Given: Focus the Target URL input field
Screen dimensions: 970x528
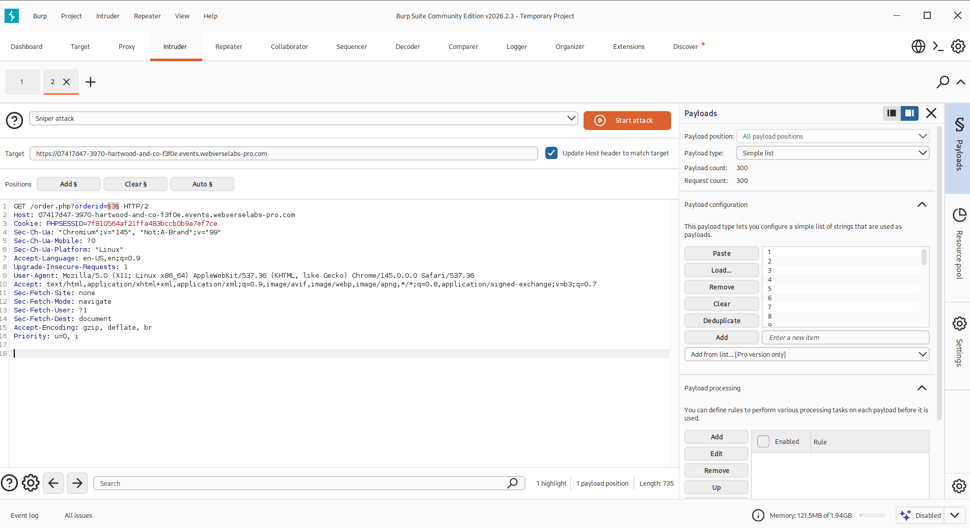Looking at the screenshot, I should point(284,153).
